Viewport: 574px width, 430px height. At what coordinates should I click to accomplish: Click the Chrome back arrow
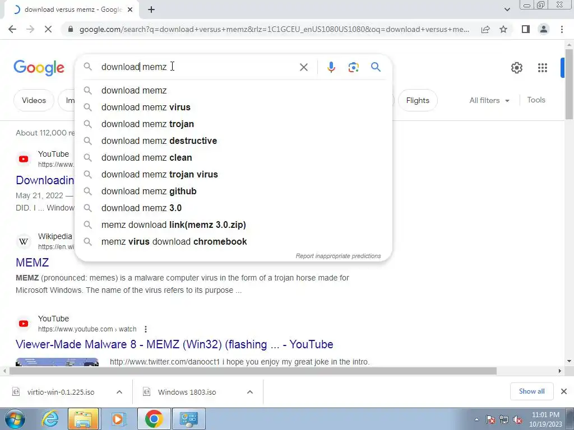12,29
